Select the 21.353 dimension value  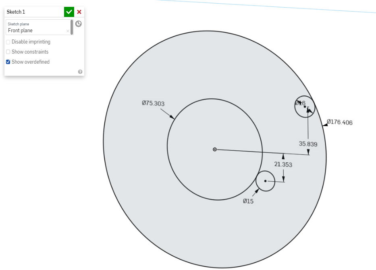pyautogui.click(x=283, y=164)
